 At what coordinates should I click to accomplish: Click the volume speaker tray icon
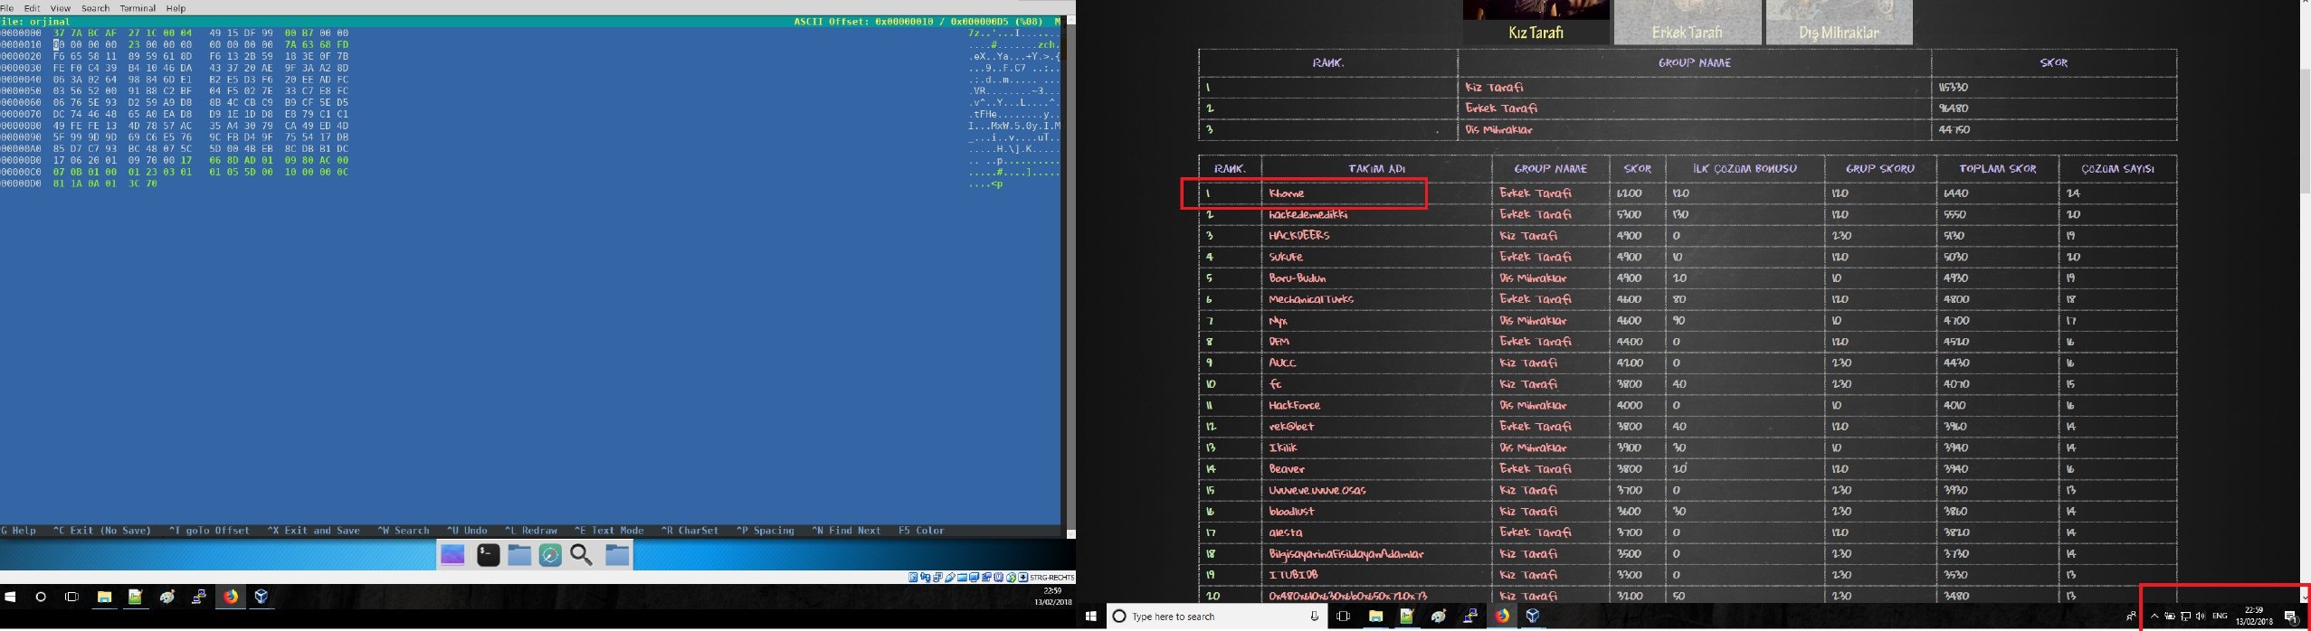pyautogui.click(x=2200, y=617)
